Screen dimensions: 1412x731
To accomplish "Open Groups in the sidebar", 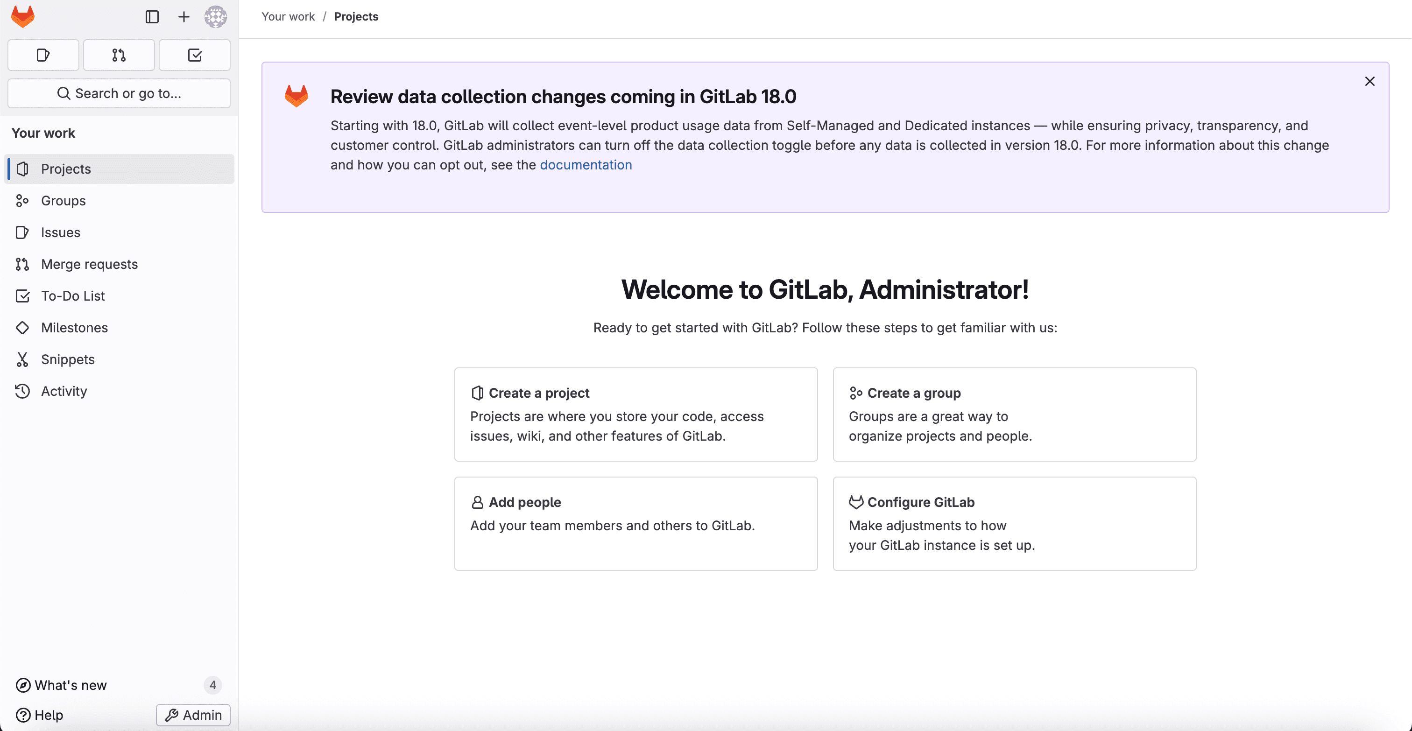I will (x=119, y=201).
